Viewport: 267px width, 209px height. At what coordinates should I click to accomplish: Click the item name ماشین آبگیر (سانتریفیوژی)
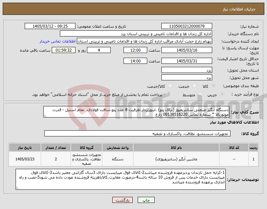[176, 159]
